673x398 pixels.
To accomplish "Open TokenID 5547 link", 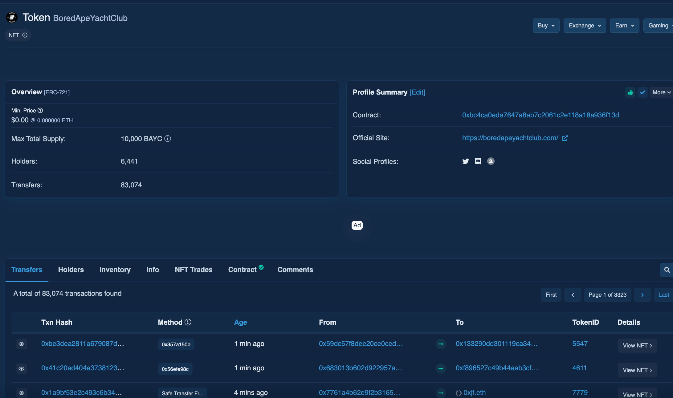I will (x=580, y=343).
